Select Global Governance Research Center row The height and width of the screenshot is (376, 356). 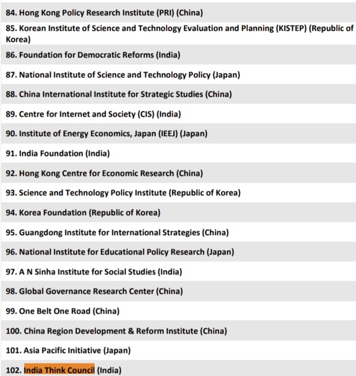click(94, 291)
